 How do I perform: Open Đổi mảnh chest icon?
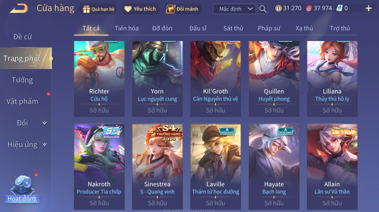point(170,9)
